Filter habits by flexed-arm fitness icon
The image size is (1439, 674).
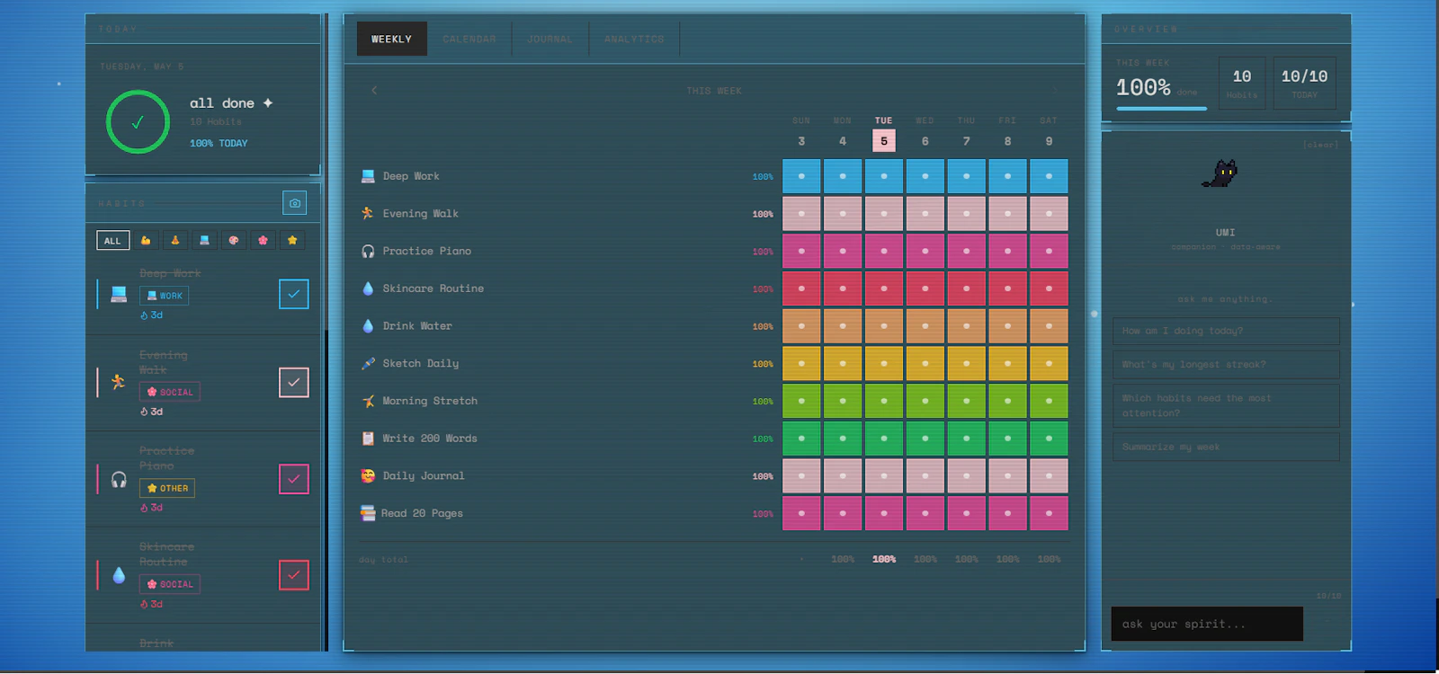click(146, 240)
